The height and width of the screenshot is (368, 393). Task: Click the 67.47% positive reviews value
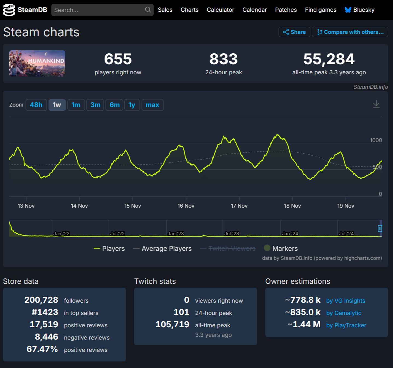42,349
